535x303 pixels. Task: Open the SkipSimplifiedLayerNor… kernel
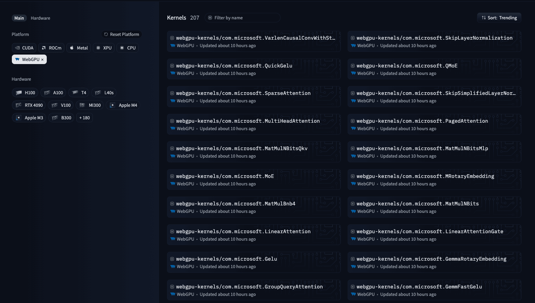click(x=434, y=97)
